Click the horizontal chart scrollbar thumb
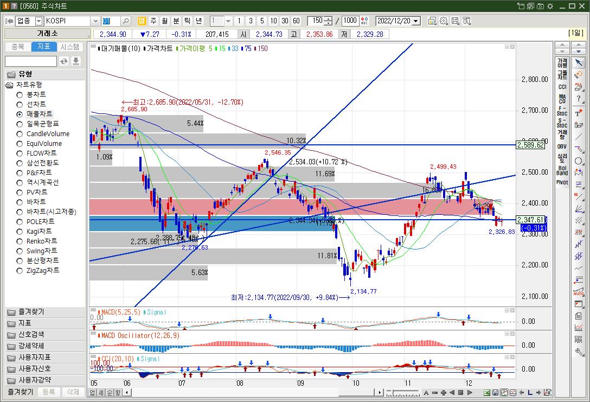This screenshot has width=590, height=402. click(x=356, y=393)
